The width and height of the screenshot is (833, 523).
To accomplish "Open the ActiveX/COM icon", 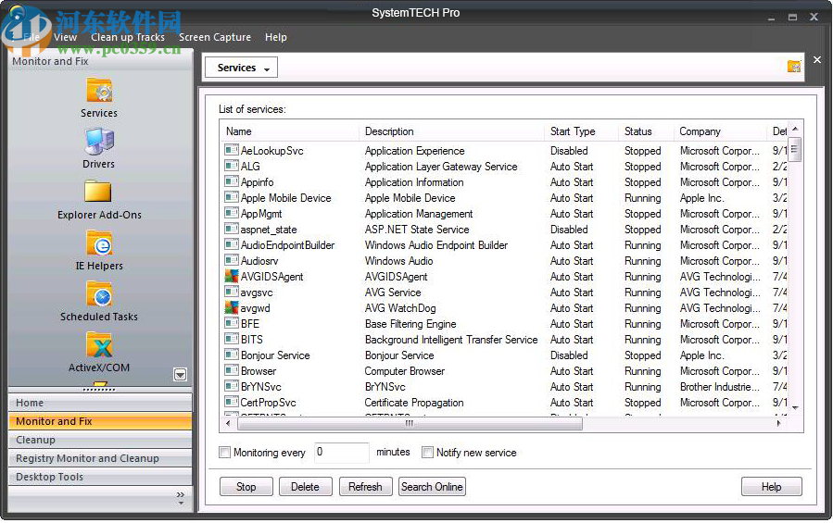I will (x=99, y=345).
